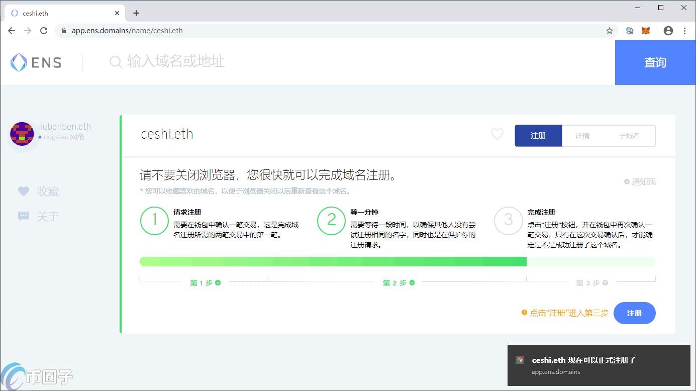Click the liubenben.eth avatar blockie

(22, 134)
